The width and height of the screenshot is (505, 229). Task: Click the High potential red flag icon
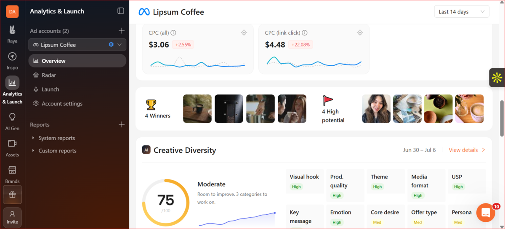pyautogui.click(x=328, y=100)
